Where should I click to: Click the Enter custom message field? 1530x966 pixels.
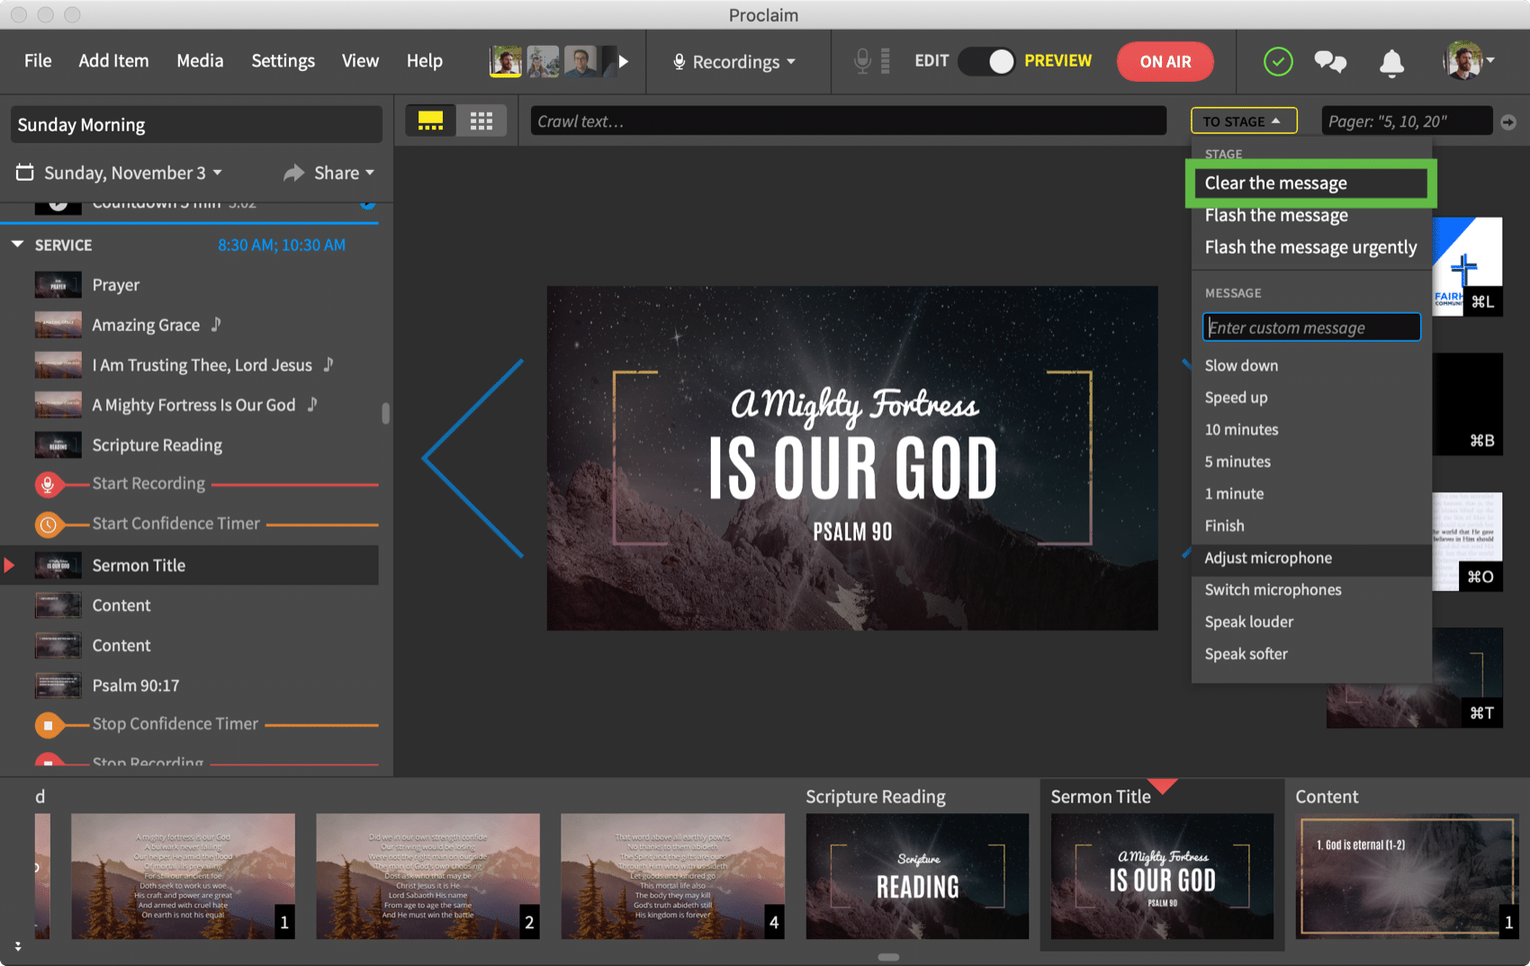click(1311, 327)
